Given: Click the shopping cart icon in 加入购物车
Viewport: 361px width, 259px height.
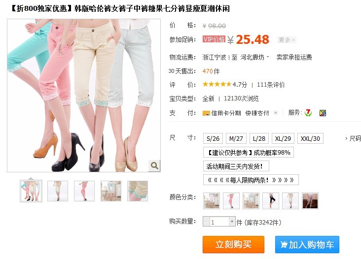Looking at the screenshot, I should point(284,245).
